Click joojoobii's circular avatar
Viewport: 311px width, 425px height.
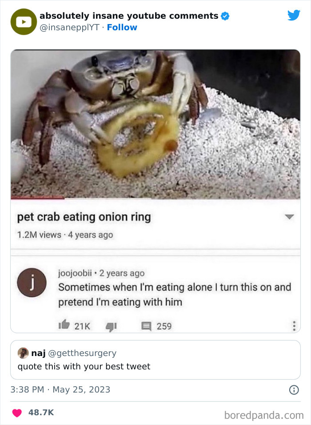31,283
